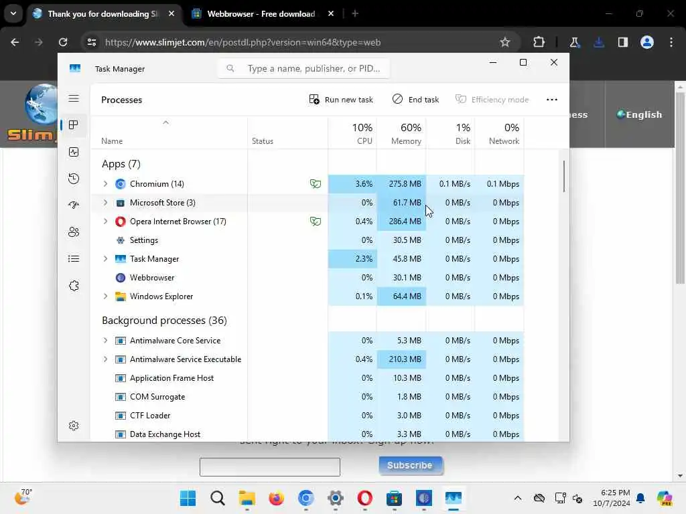Open the Services page icon
This screenshot has width=686, height=514.
(74, 286)
